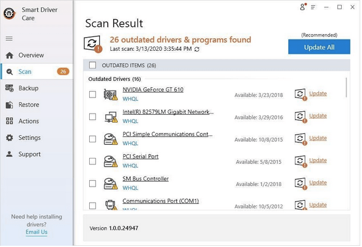Click the Smart Driver Care logo

(x=10, y=14)
